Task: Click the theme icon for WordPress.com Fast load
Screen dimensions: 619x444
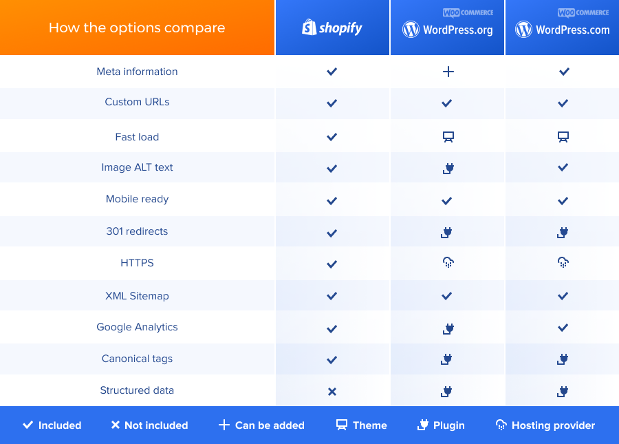Action: 563,137
